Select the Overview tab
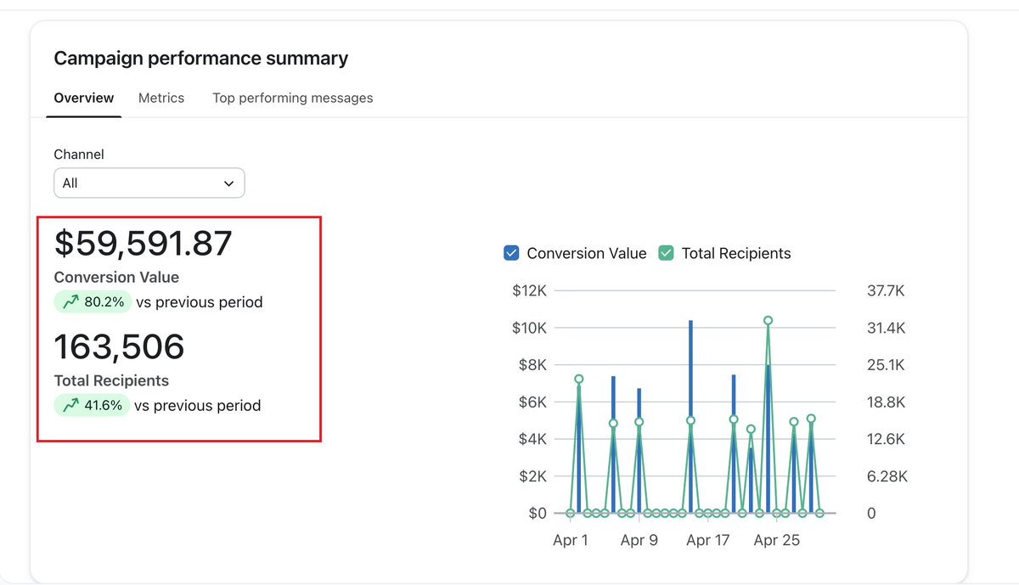1019x585 pixels. (84, 98)
